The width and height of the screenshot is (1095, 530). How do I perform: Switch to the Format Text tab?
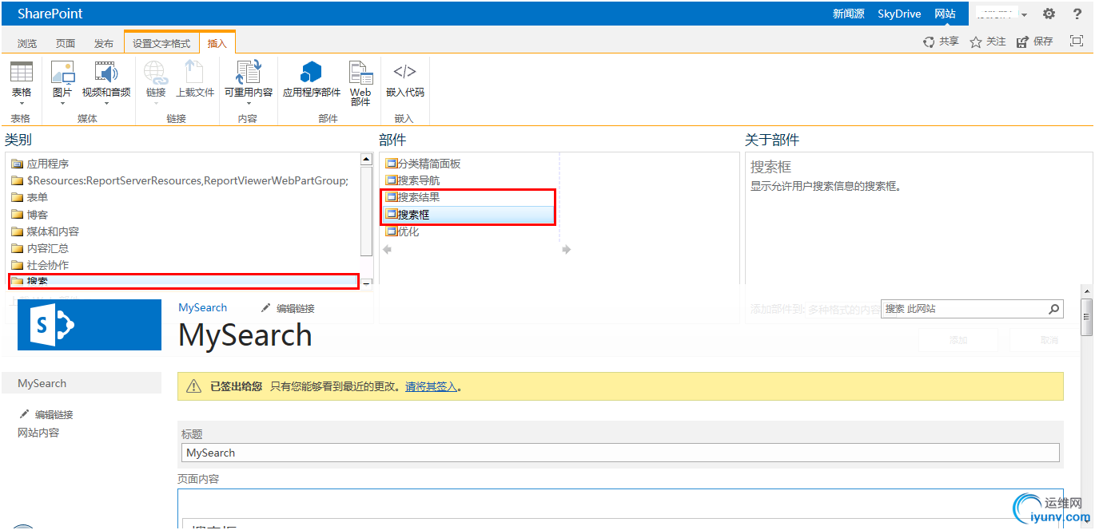pyautogui.click(x=161, y=44)
